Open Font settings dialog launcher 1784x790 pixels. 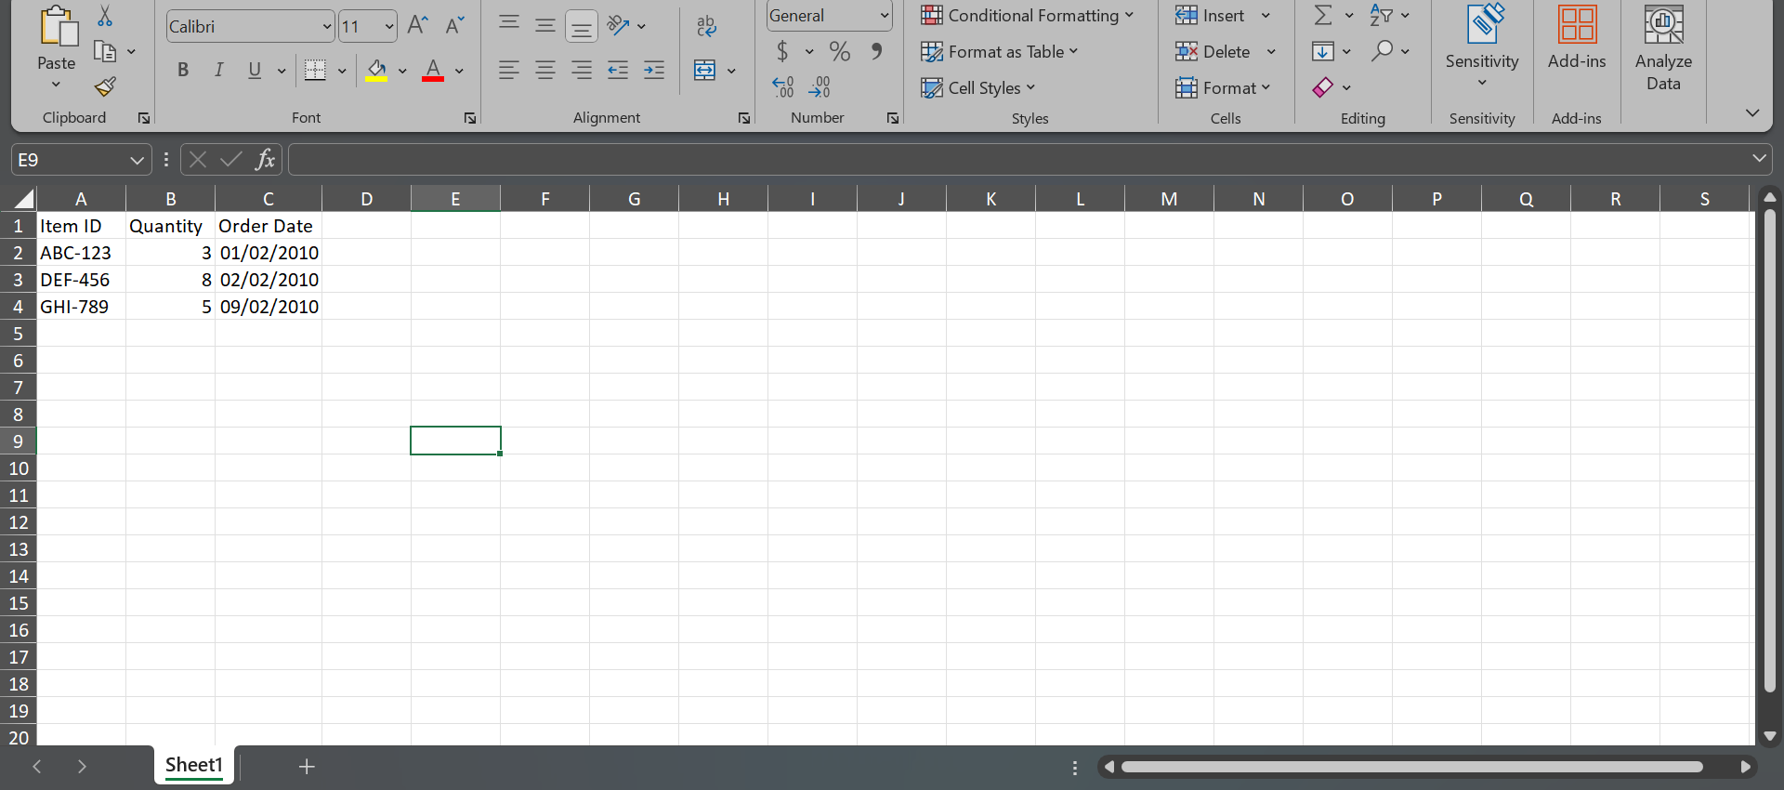(470, 118)
